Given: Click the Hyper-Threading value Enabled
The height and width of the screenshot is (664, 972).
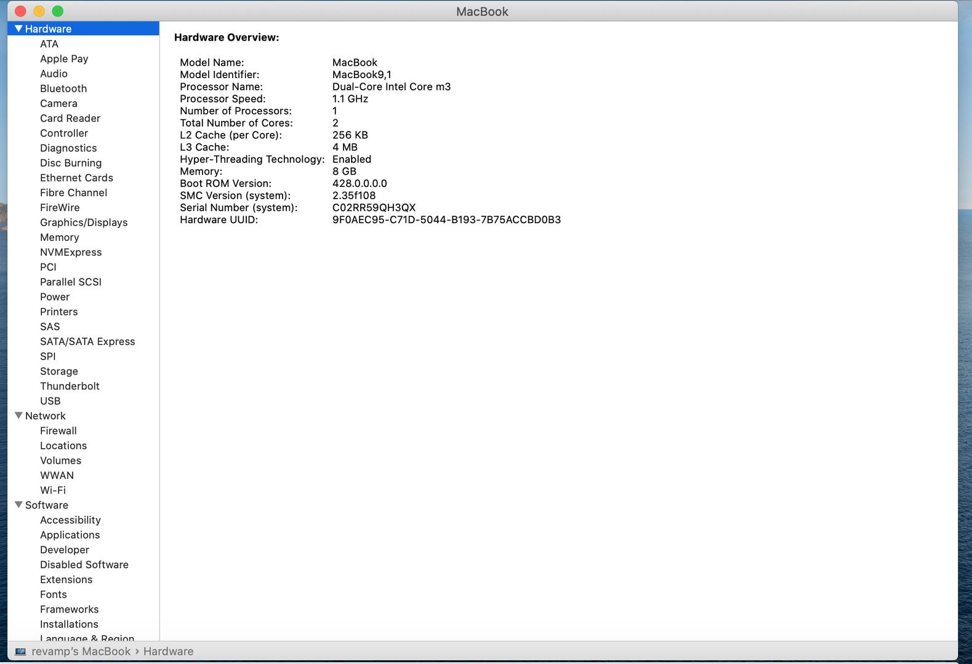Looking at the screenshot, I should coord(351,159).
